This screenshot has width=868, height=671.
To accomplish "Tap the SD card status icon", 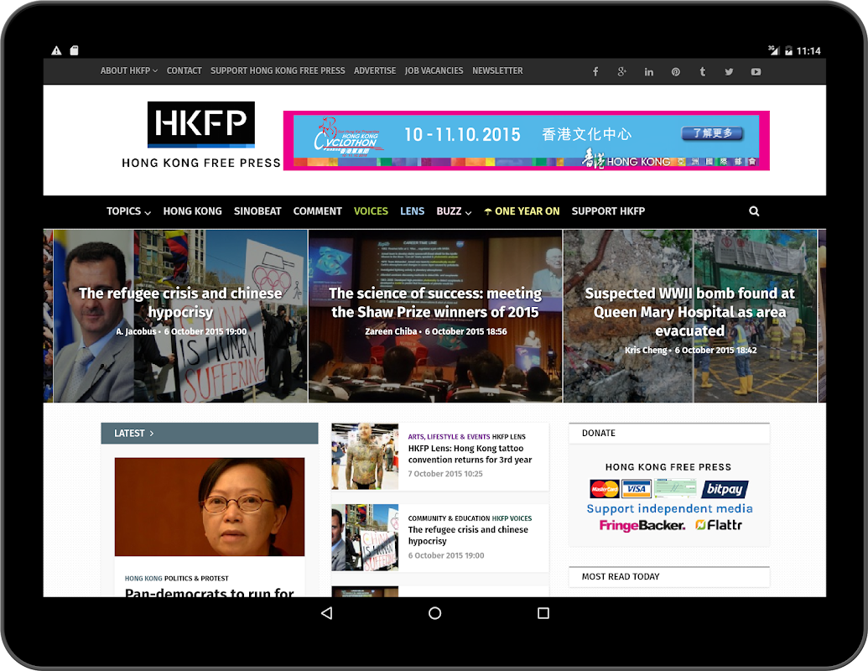I will (x=74, y=50).
